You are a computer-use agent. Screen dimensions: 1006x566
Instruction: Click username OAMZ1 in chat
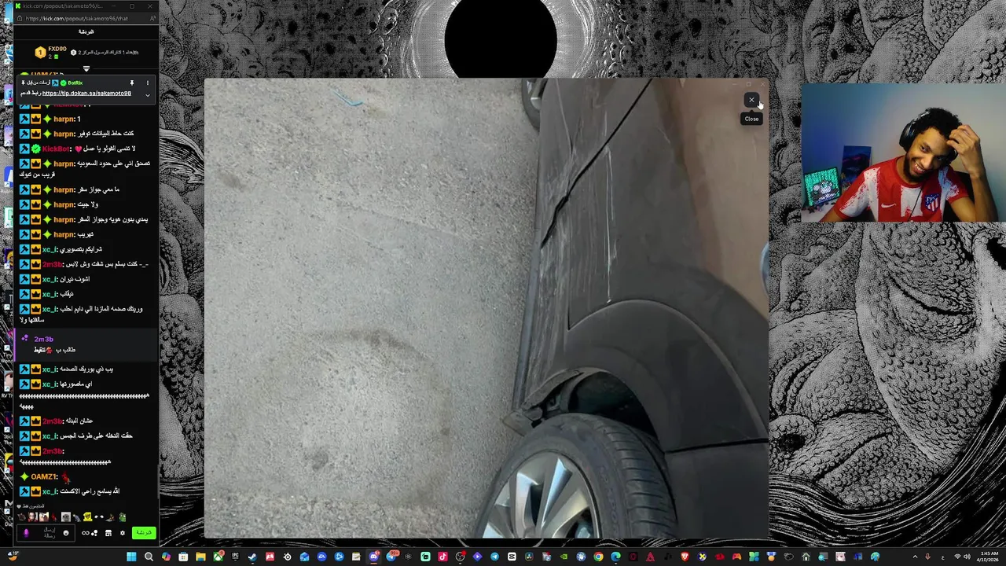coord(44,476)
